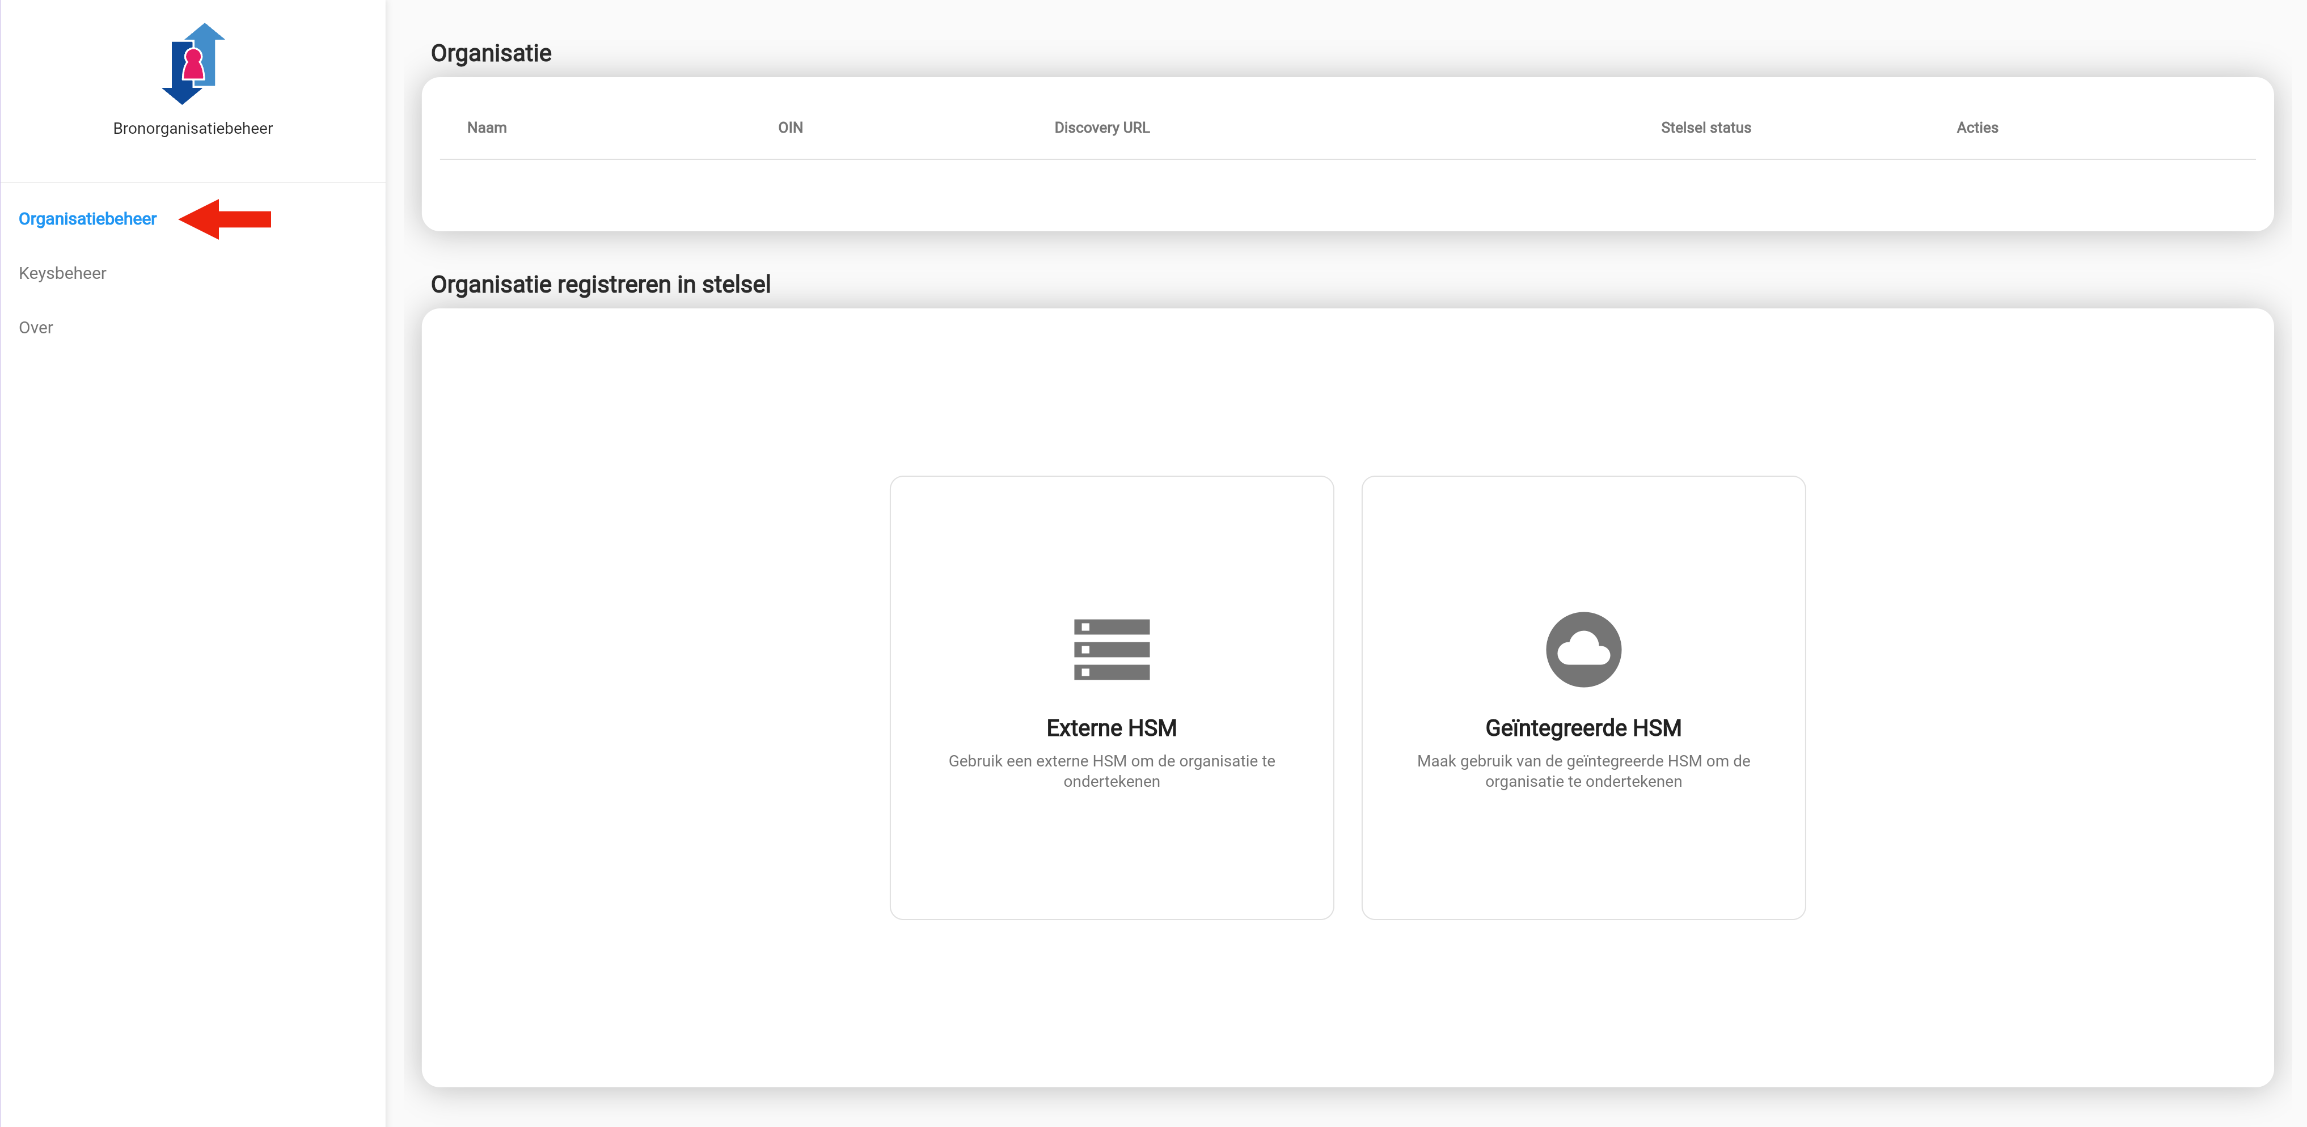2307x1127 pixels.
Task: Click the server stack icon for Externe HSM
Action: [1112, 649]
